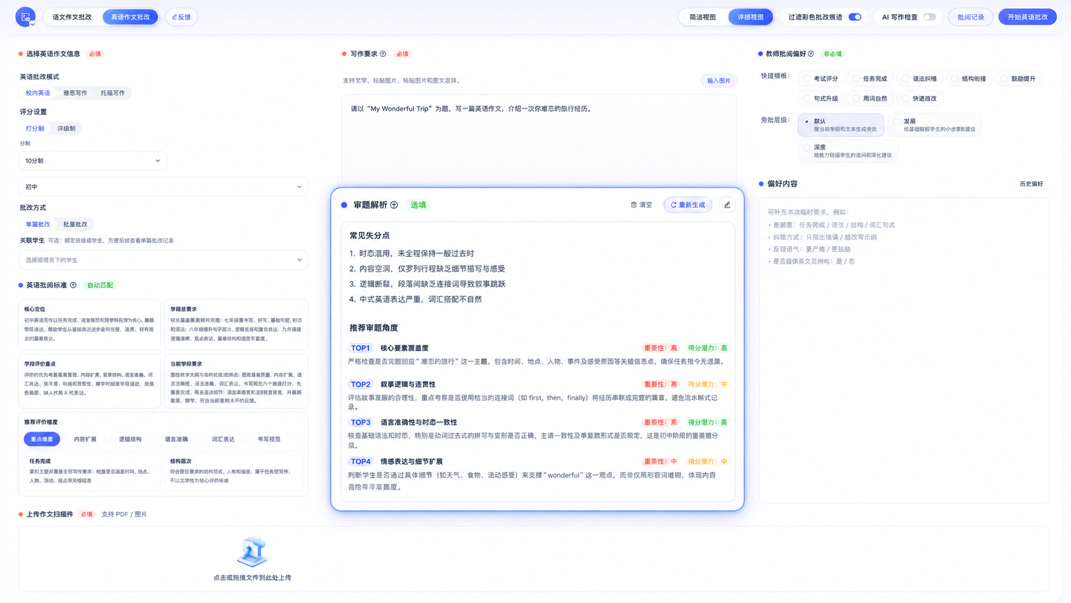Image resolution: width=1071 pixels, height=603 pixels.
Task: Click into the 偏好内容 text area
Action: click(904, 351)
